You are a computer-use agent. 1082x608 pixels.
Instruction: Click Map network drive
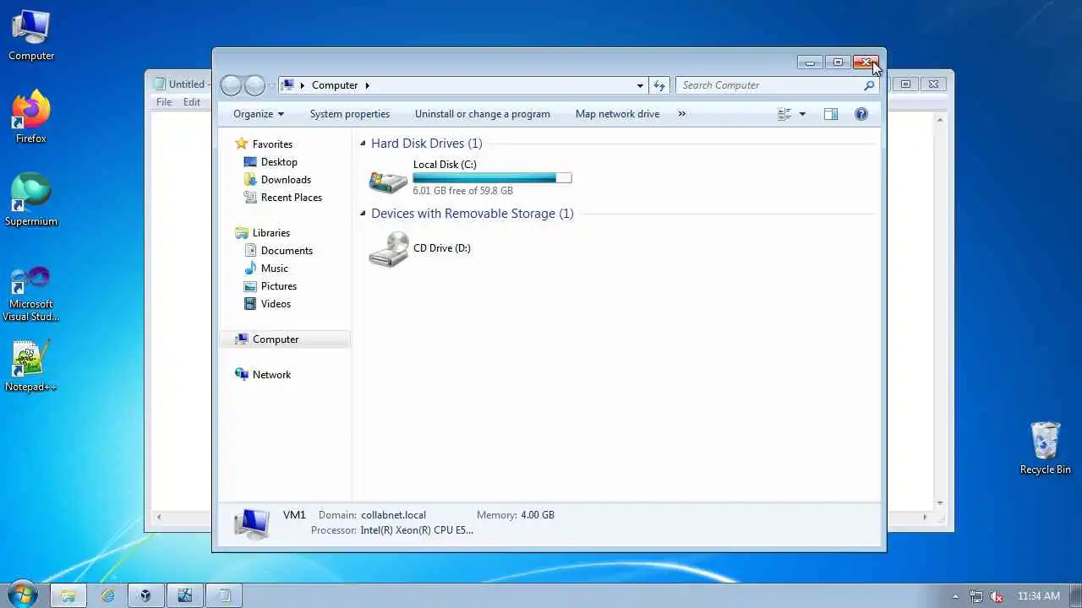pos(617,114)
